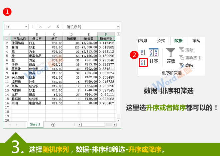Select column C header
The width and height of the screenshot is (220, 156).
[x=54, y=35]
